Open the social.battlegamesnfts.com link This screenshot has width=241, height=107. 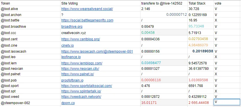pos(87,20)
